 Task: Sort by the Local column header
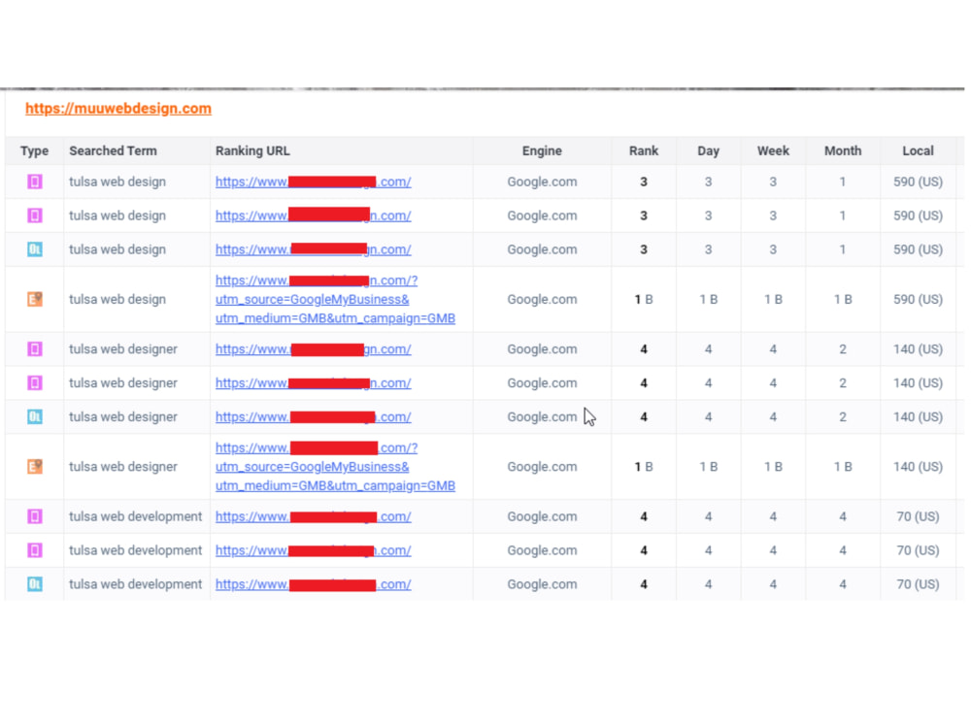pyautogui.click(x=918, y=151)
